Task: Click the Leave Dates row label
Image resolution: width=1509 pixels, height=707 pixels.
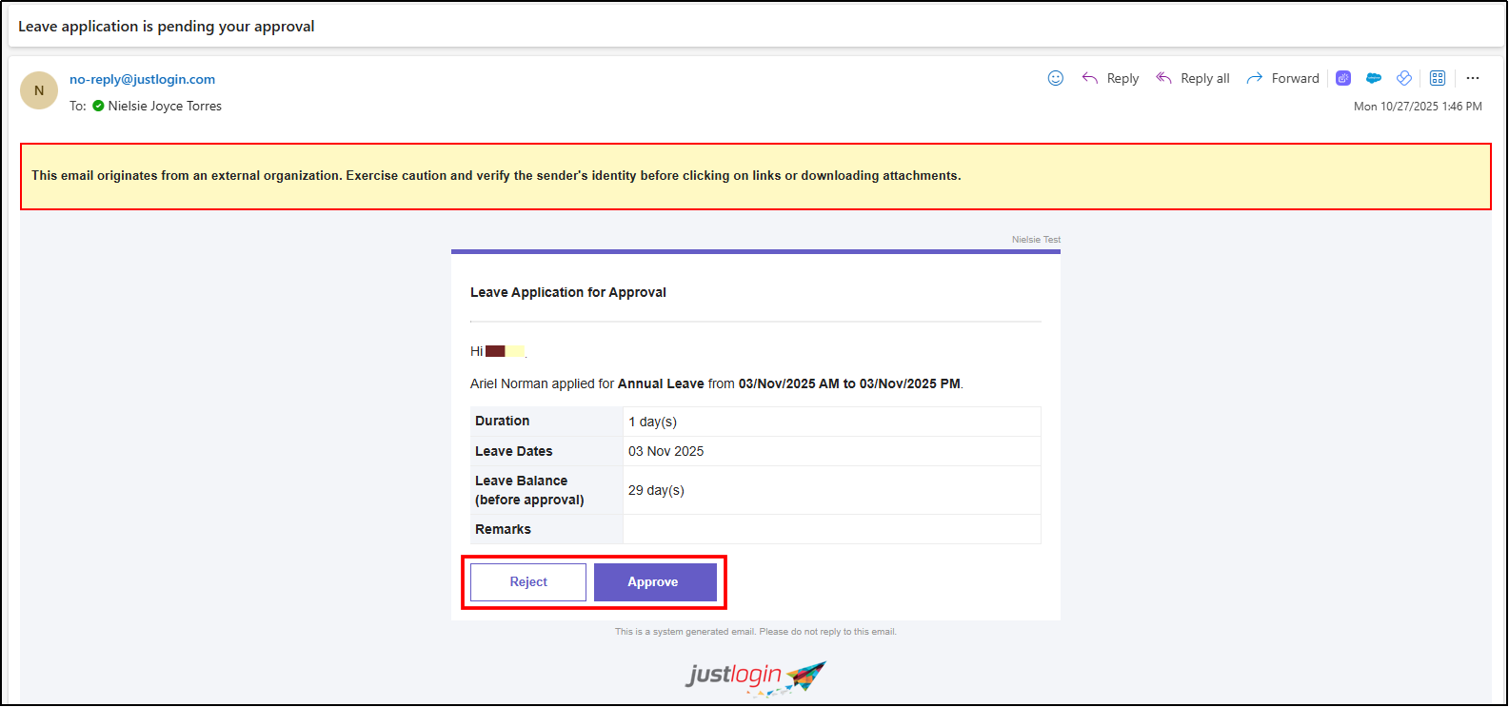Action: (x=514, y=451)
